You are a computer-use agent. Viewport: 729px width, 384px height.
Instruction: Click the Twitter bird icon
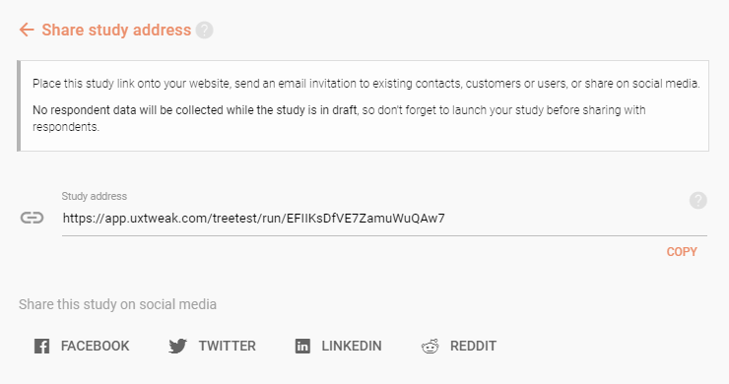[177, 346]
